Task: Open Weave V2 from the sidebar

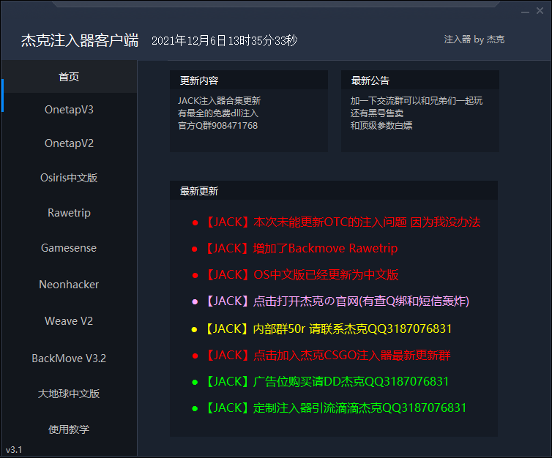Action: (69, 320)
